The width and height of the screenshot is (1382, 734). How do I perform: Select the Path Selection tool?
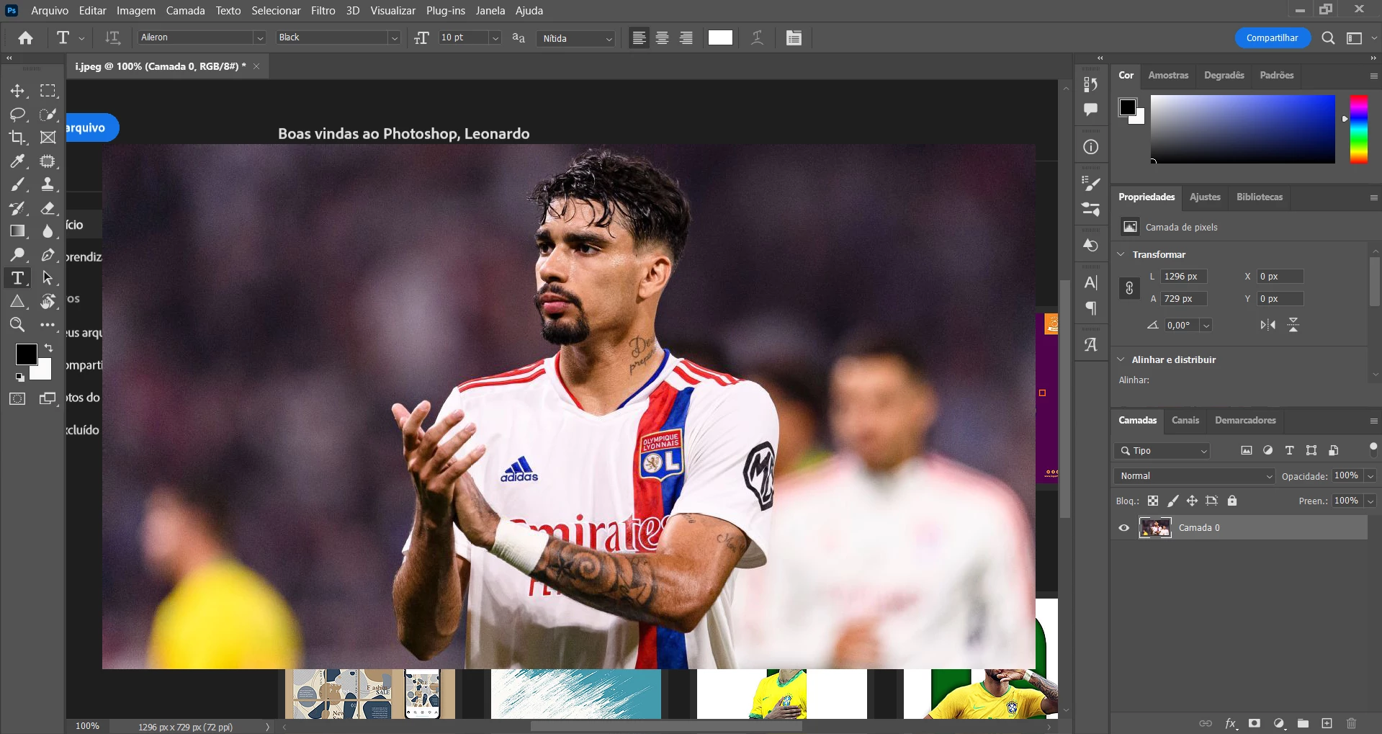pyautogui.click(x=48, y=278)
